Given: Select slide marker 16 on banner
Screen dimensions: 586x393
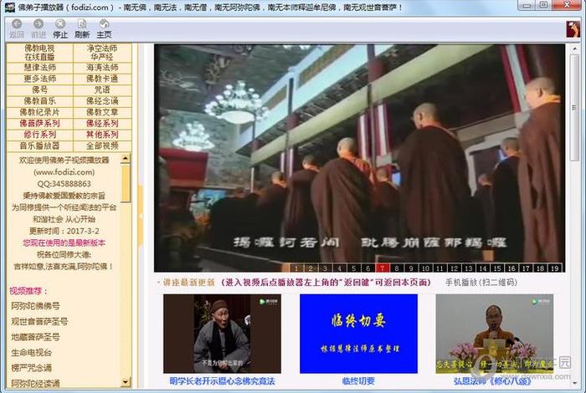Looking at the screenshot, I should [511, 268].
